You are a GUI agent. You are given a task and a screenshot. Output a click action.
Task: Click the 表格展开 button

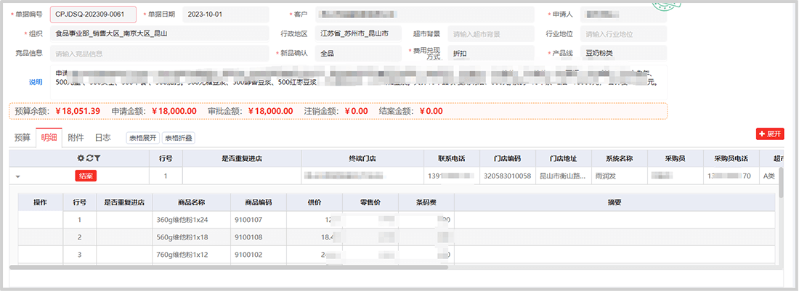coord(142,138)
